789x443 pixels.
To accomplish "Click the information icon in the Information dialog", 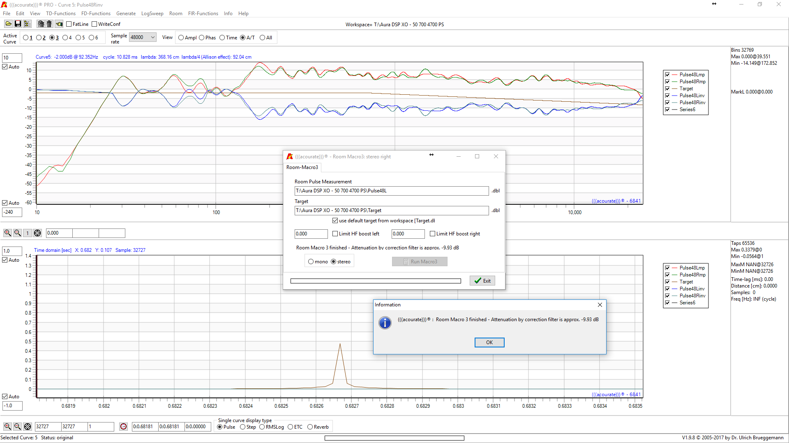I will pyautogui.click(x=385, y=323).
